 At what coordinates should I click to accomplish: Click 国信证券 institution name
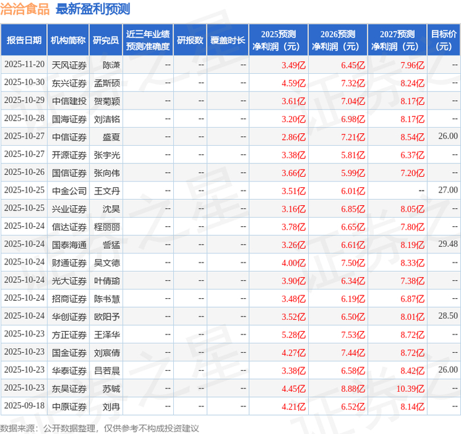coord(69,173)
